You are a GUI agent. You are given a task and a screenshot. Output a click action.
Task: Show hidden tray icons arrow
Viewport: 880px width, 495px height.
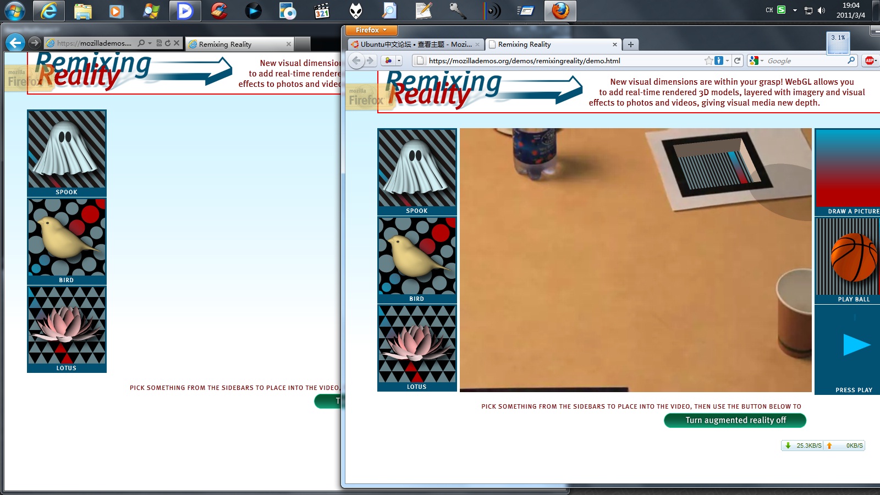[x=795, y=10]
